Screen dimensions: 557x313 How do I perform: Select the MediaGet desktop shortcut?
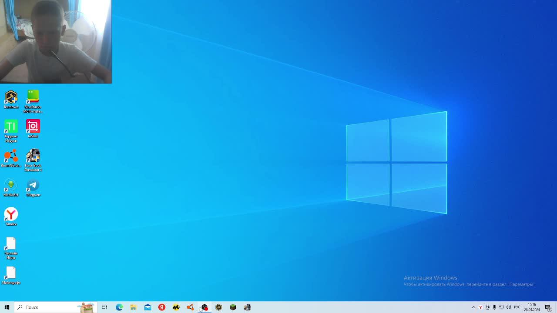point(11,186)
